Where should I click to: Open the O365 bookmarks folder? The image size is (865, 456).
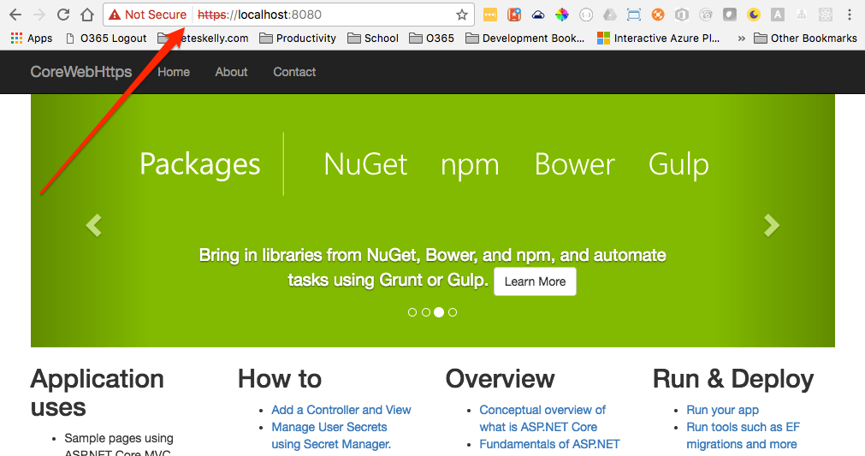[x=431, y=38]
